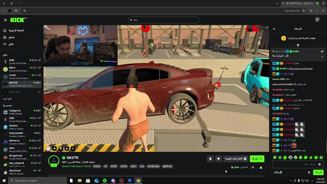Click the green chat send button
Screen dimensions: 327x184
pos(318,172)
